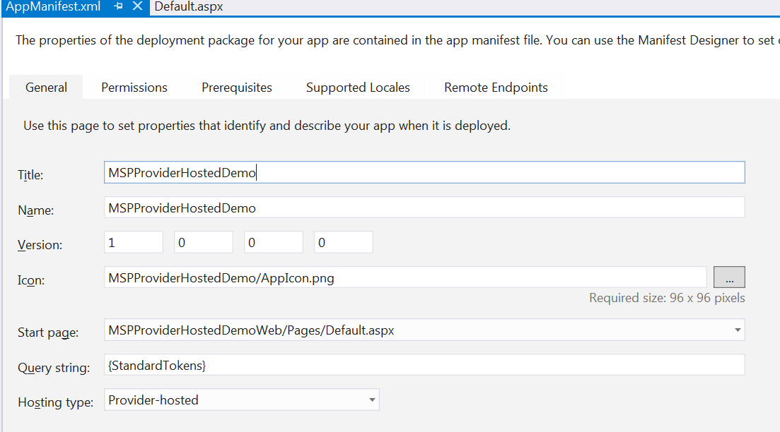
Task: Focus the second version number field
Action: point(204,242)
